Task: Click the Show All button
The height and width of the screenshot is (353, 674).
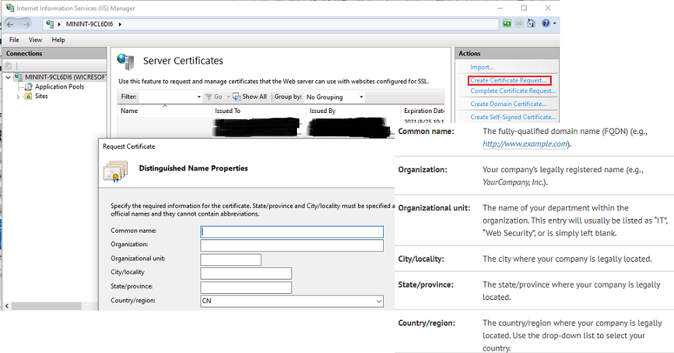Action: click(x=250, y=97)
